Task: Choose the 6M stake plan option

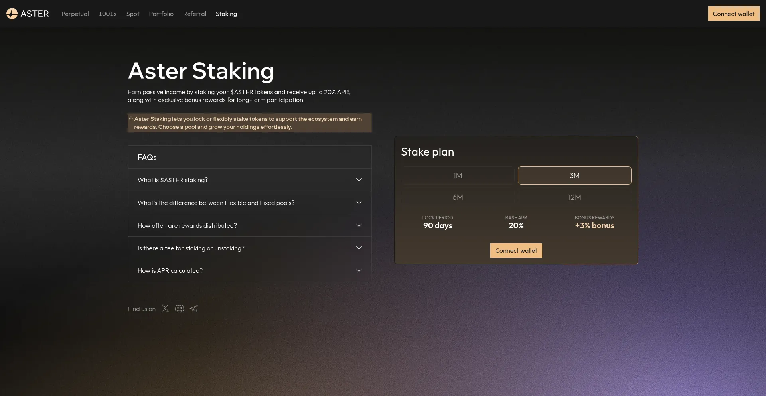Action: coord(458,197)
